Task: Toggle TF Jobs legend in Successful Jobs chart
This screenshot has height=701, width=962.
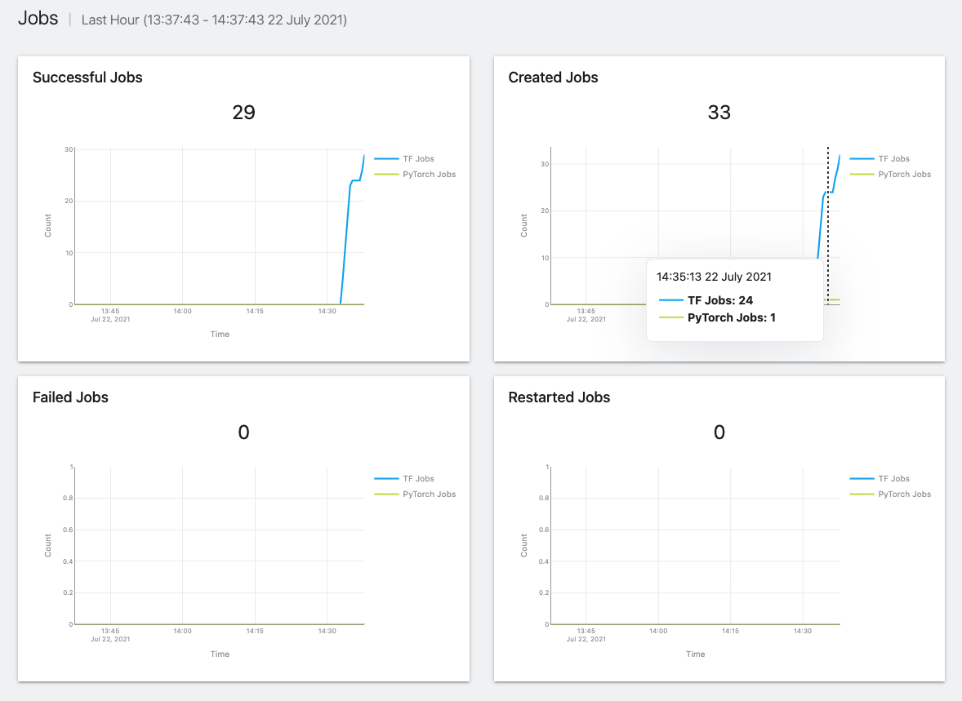Action: click(404, 159)
